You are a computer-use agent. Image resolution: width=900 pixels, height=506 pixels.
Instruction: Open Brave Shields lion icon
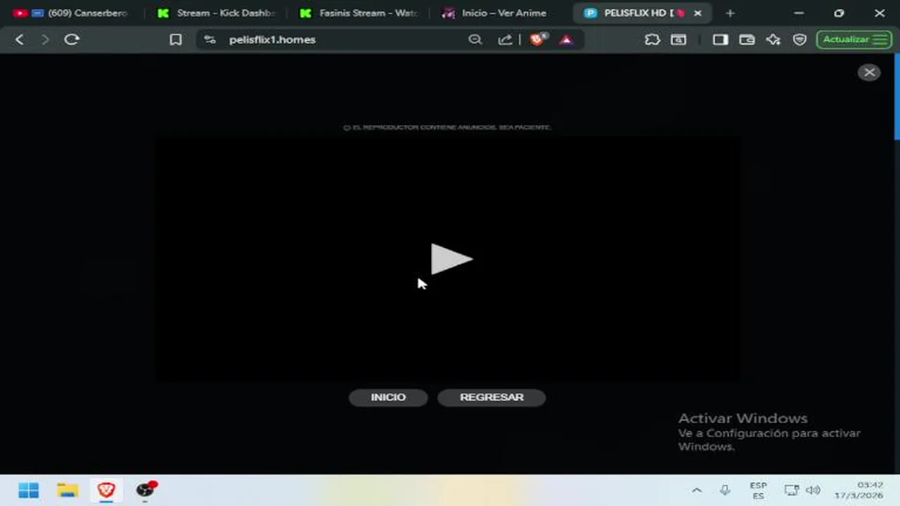point(538,39)
